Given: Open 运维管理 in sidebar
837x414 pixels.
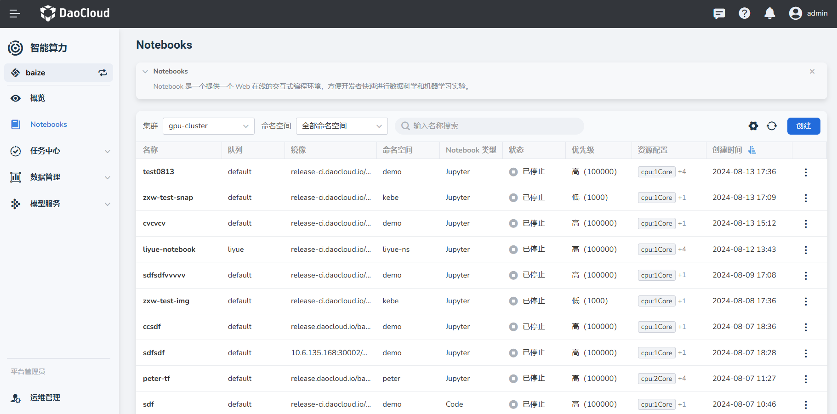Looking at the screenshot, I should click(45, 398).
